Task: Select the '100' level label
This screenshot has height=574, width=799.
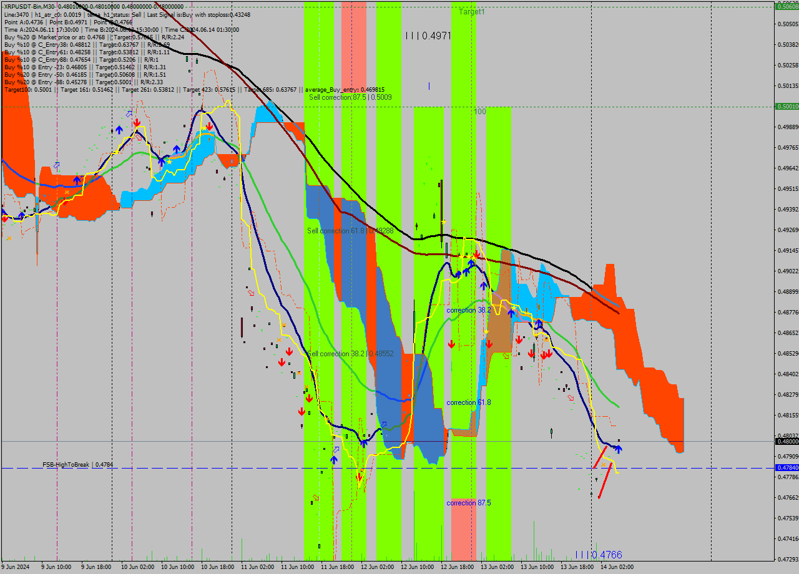Action: [x=479, y=112]
